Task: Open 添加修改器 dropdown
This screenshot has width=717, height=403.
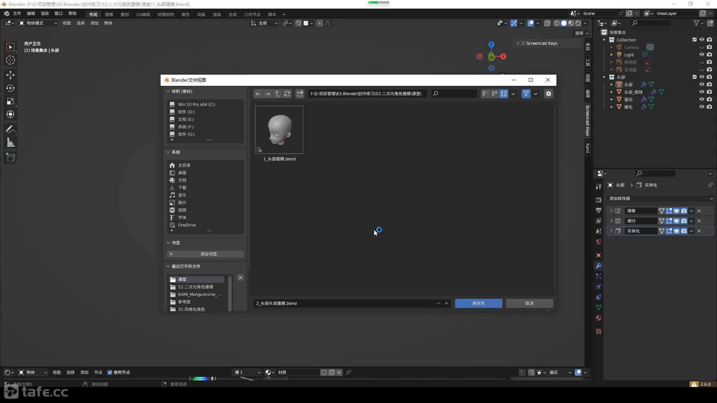Action: click(x=660, y=199)
